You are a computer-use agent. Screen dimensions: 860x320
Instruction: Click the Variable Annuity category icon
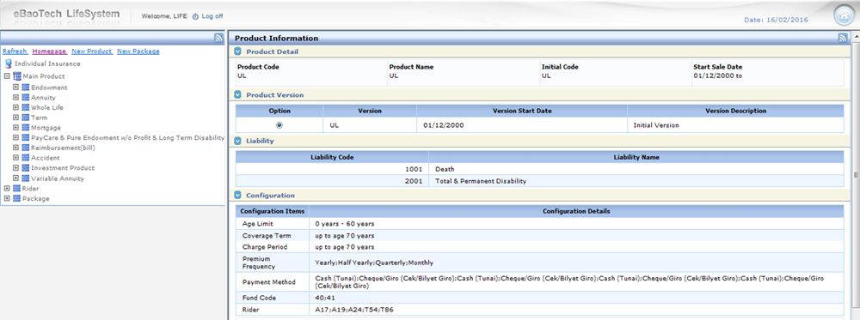(25, 178)
